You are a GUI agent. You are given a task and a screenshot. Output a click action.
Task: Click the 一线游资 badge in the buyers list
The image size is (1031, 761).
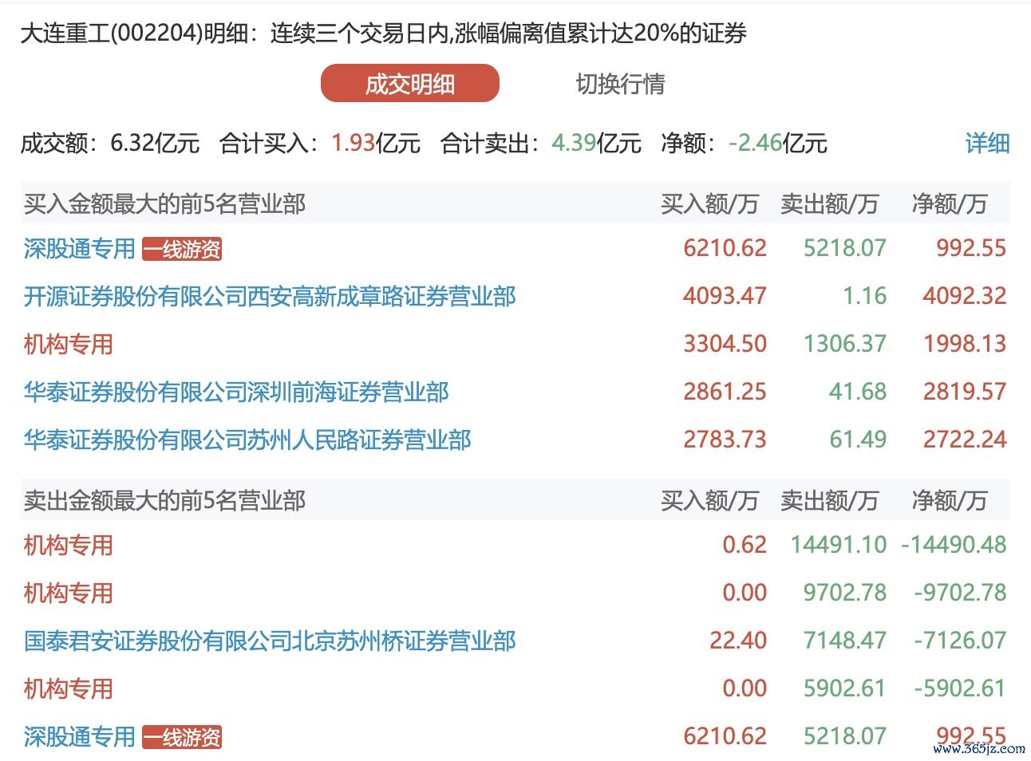pos(182,250)
